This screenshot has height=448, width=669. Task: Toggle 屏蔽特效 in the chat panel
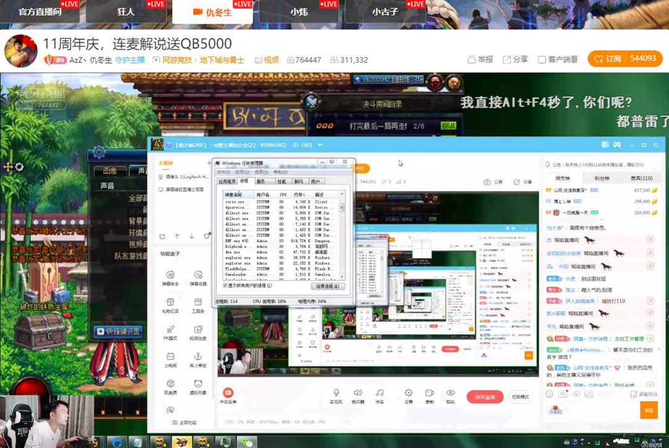pos(643,394)
